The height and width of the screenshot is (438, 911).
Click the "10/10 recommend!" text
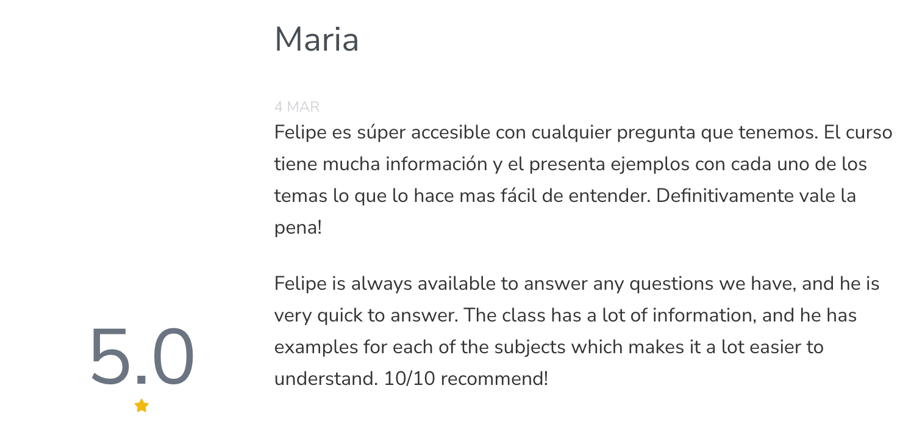(x=466, y=379)
